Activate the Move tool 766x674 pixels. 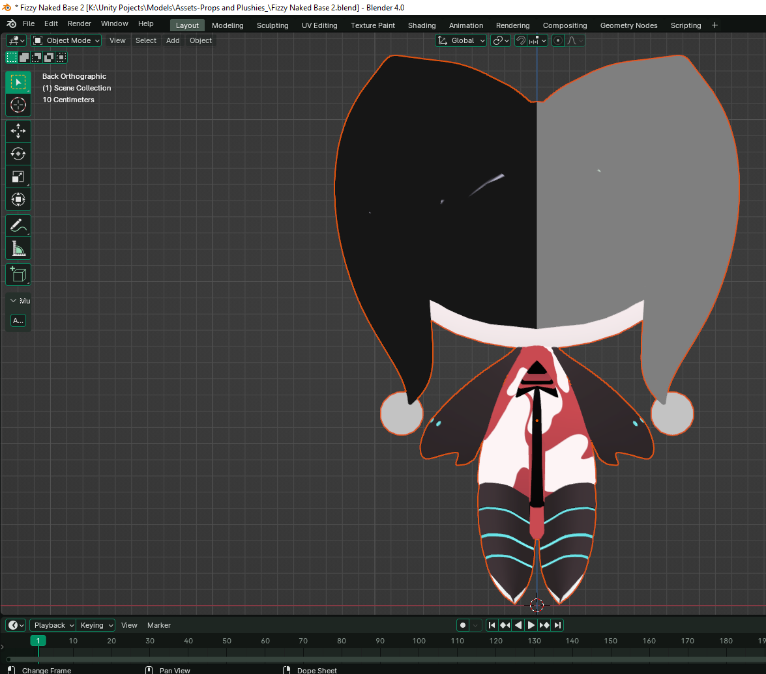tap(18, 131)
